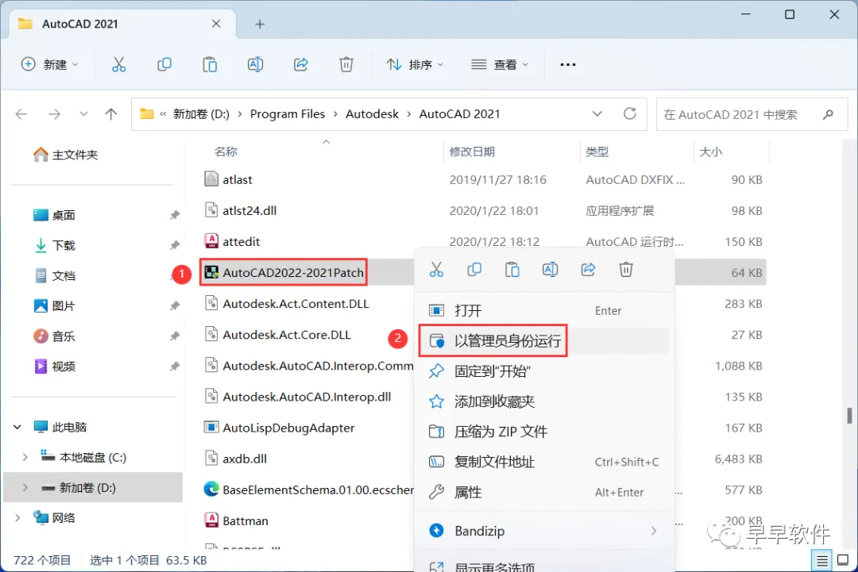The image size is (858, 572).
Task: Open the 排序 sort dropdown
Action: click(x=415, y=64)
